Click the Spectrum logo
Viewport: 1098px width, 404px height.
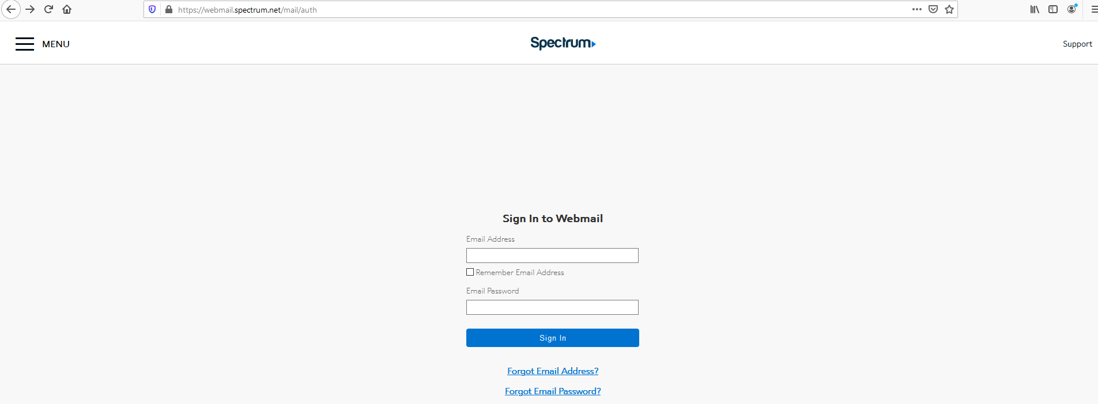(563, 44)
